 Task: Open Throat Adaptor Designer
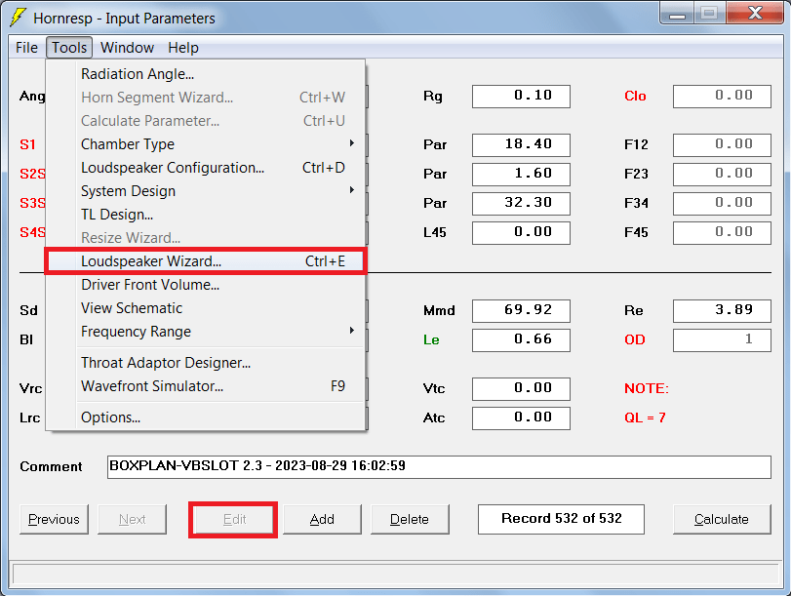pos(206,363)
